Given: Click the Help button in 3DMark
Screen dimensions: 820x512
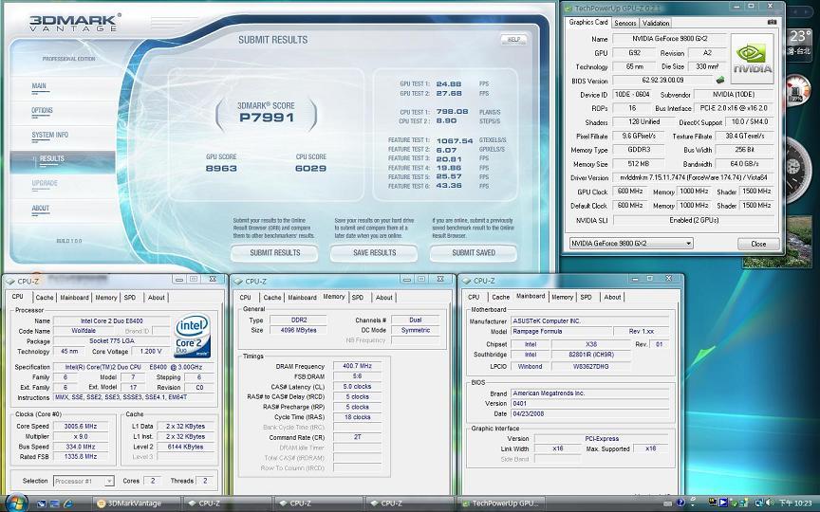Looking at the screenshot, I should coord(512,40).
